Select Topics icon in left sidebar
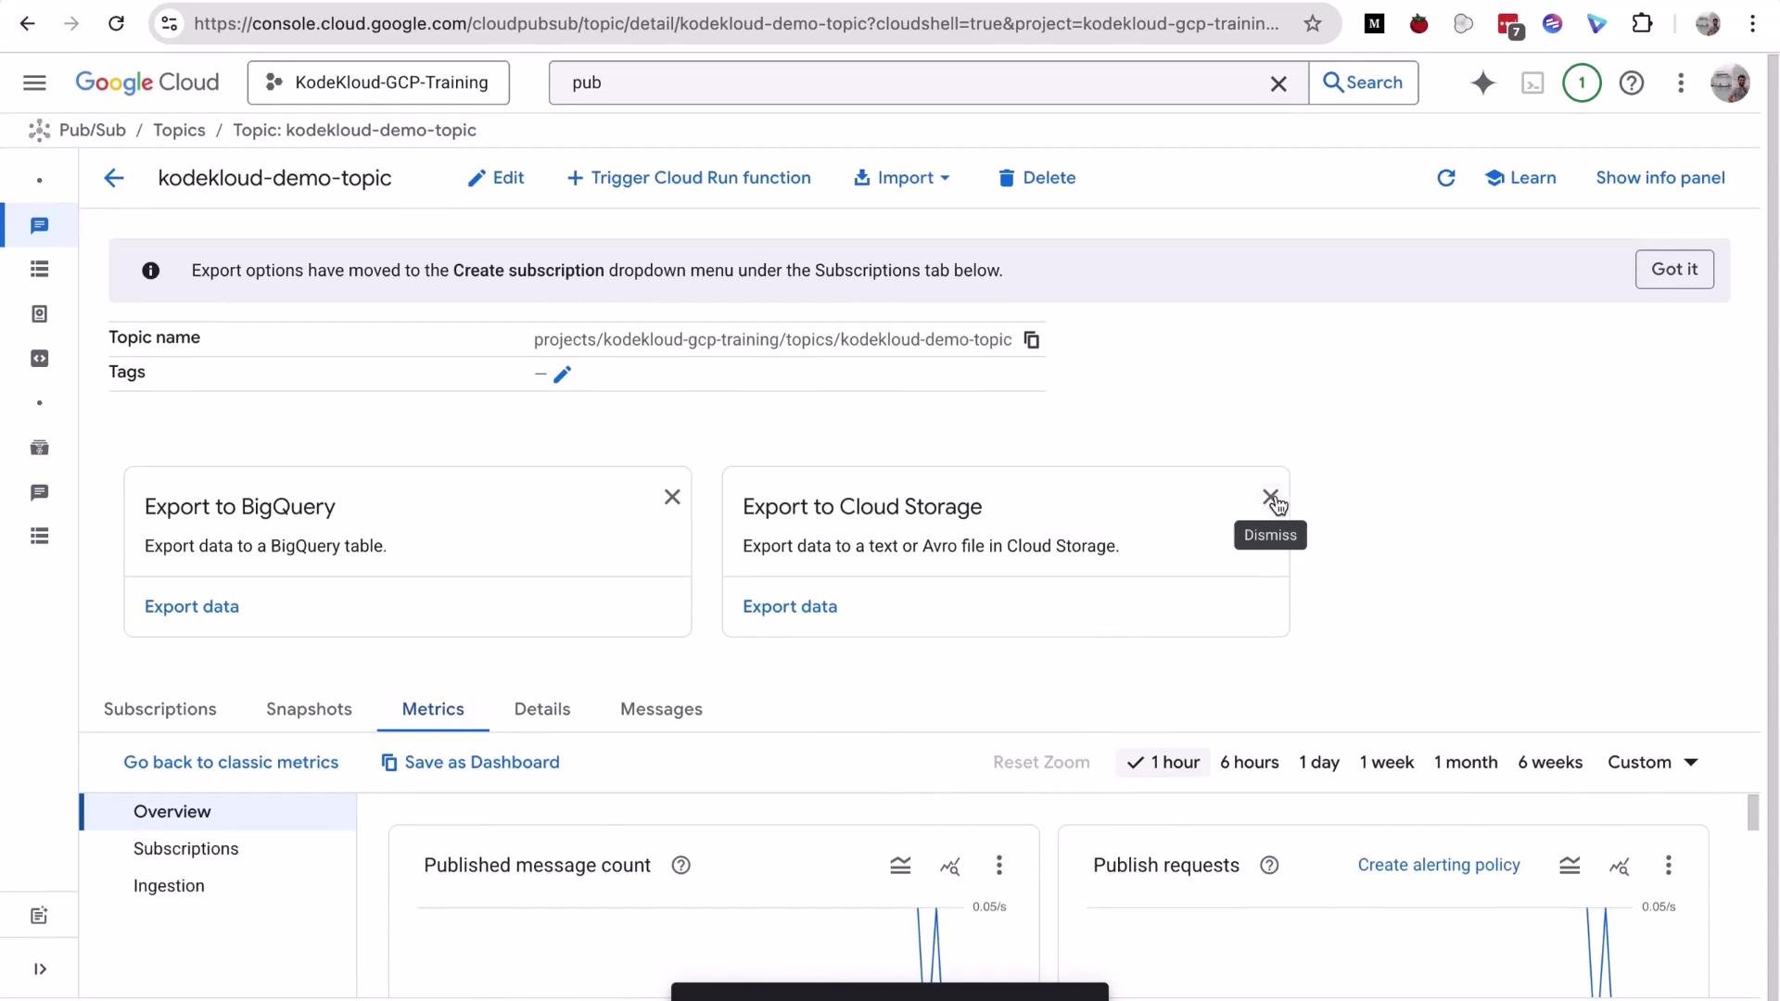 click(x=39, y=226)
